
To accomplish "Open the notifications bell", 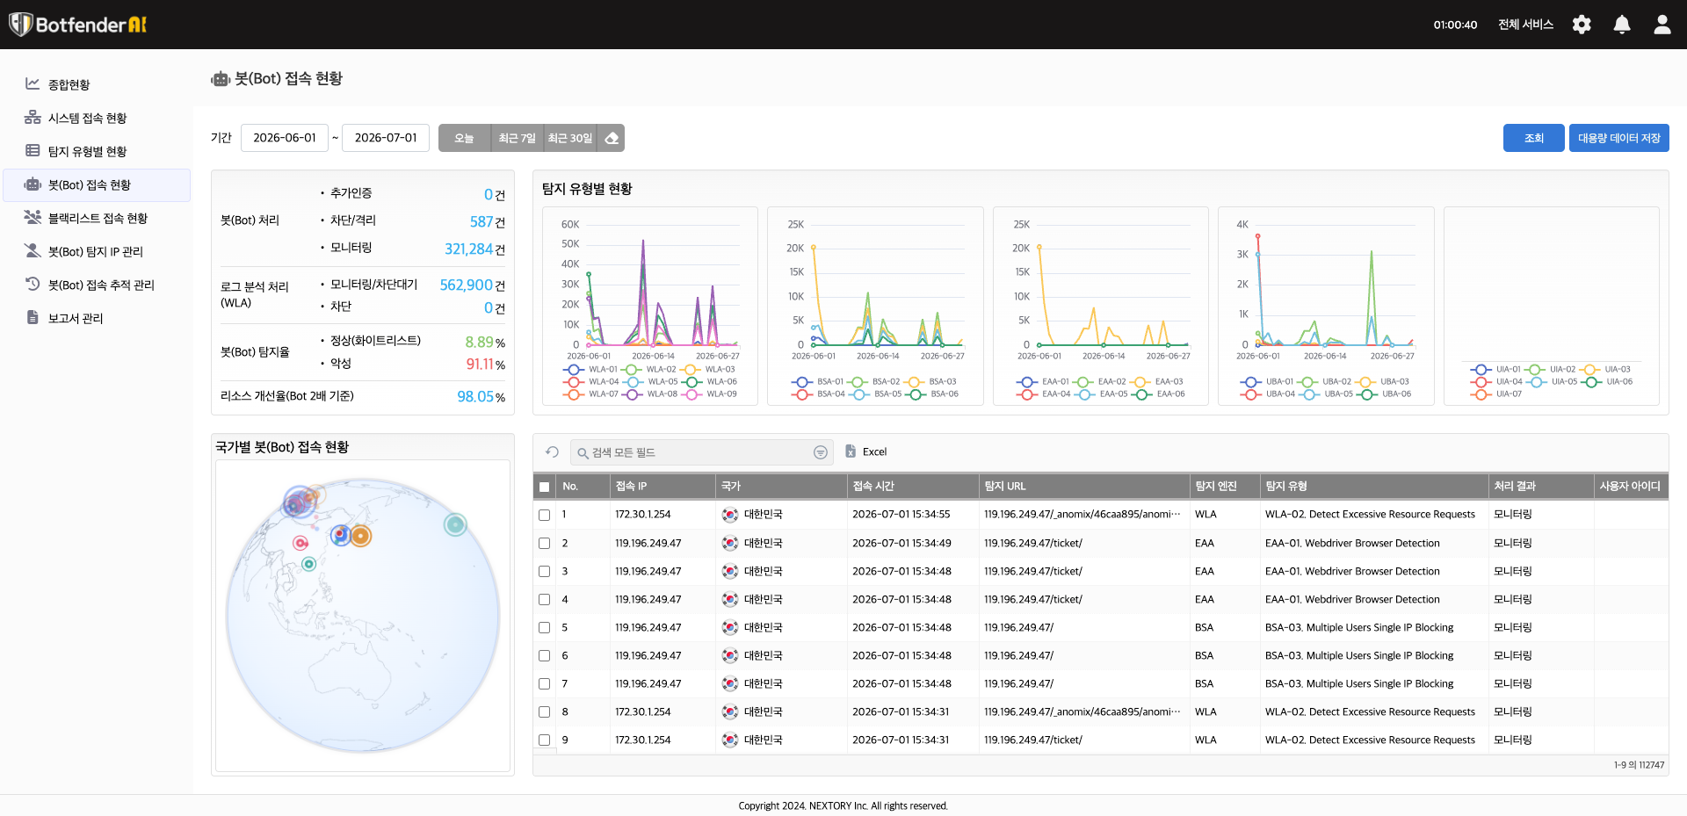I will coord(1622,25).
